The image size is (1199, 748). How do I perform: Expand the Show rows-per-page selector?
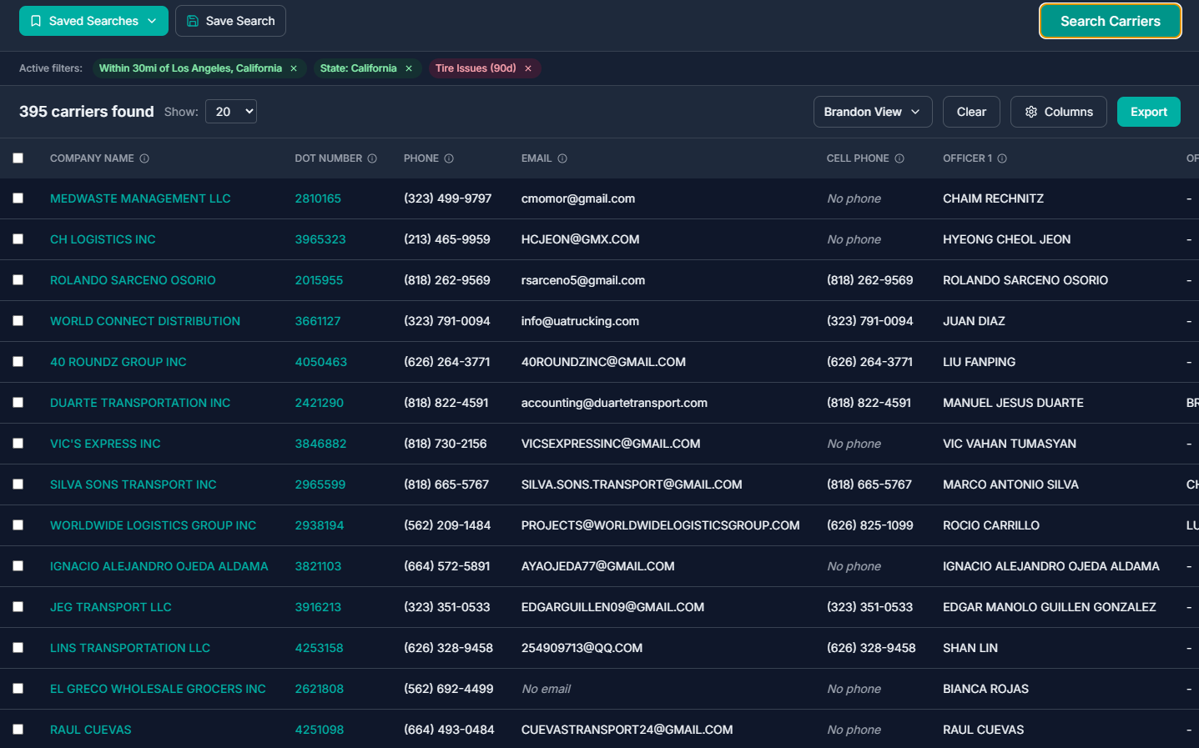click(232, 112)
